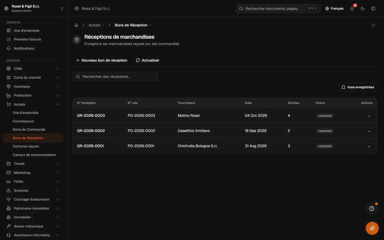Expand the Sinistres sidebar section

(33, 190)
